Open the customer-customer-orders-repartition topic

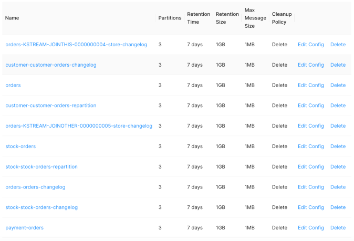[51, 106]
